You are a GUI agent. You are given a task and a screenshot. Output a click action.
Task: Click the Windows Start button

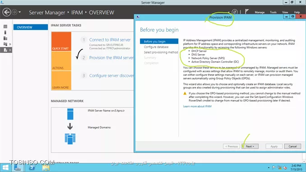[5, 167]
